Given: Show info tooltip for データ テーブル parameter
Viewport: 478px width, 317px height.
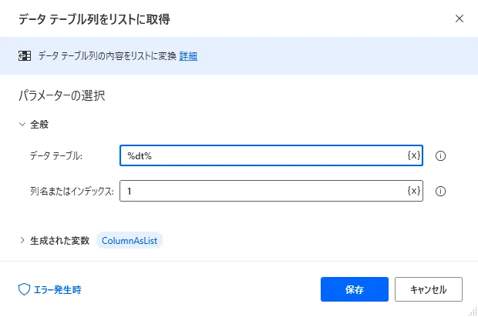Looking at the screenshot, I should 441,155.
